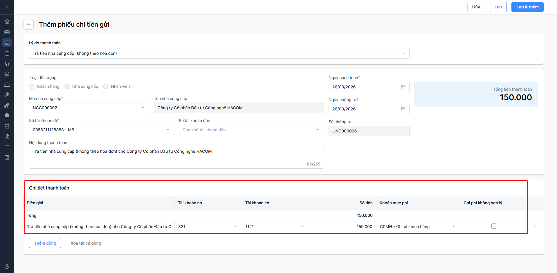557x273 pixels.
Task: Expand the Số tài khoản đến dropdown
Action: coord(251,130)
